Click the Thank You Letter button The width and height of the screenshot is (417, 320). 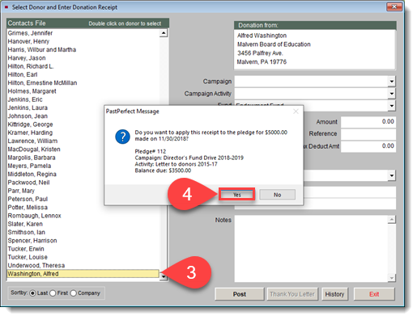292,294
